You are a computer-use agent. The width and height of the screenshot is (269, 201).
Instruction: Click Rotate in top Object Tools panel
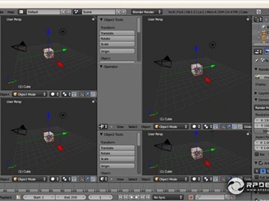117,39
